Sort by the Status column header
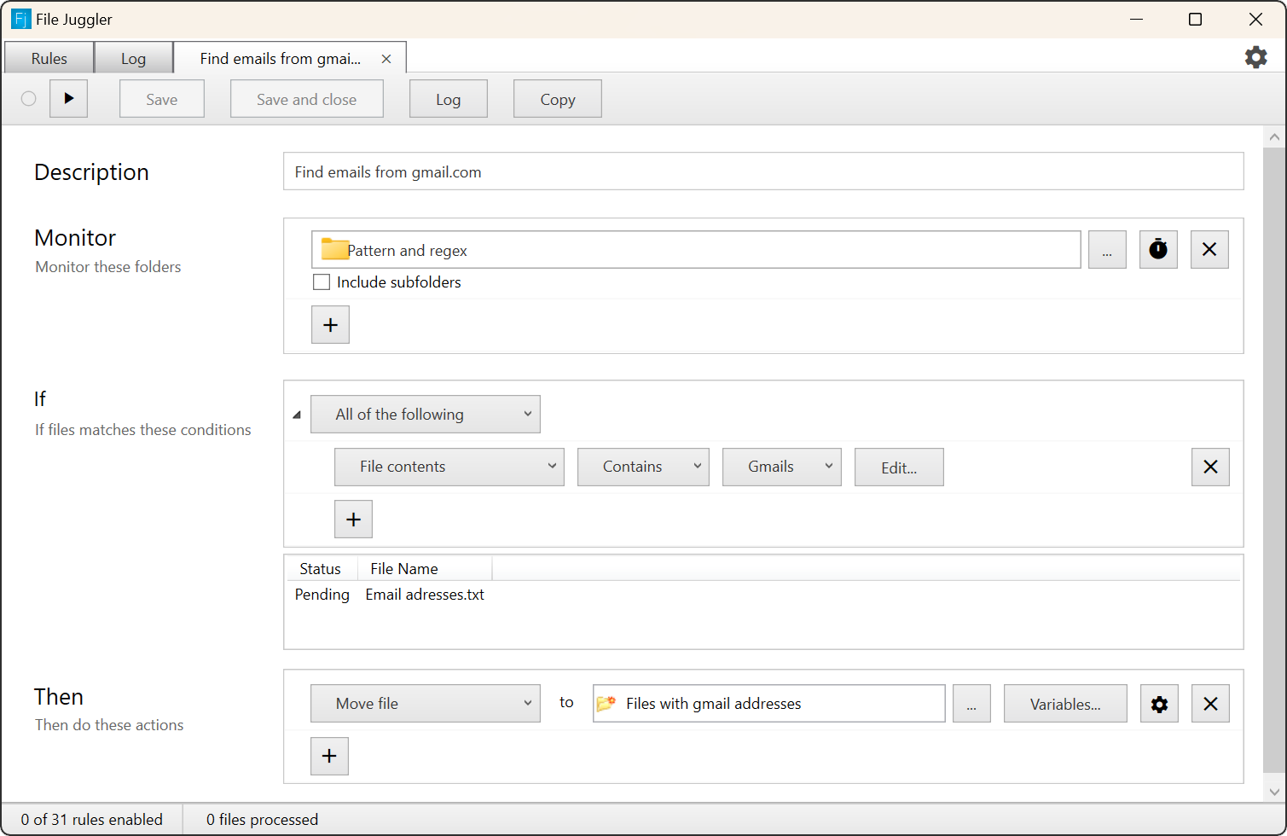Screen dimensions: 1287x836 point(321,569)
